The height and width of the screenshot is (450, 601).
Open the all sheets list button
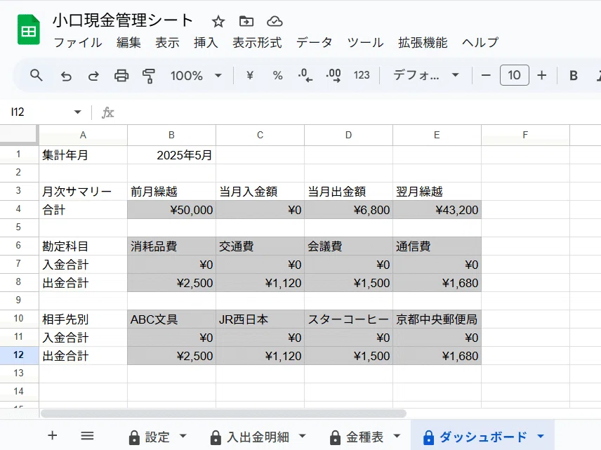pyautogui.click(x=87, y=436)
